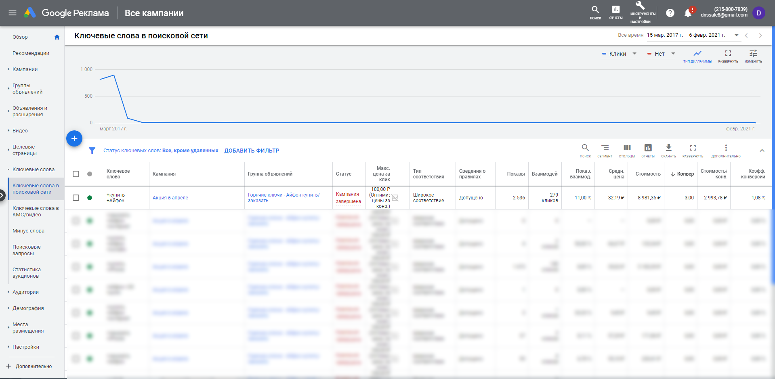
Task: Click the filter funnel icon
Action: pyautogui.click(x=92, y=151)
